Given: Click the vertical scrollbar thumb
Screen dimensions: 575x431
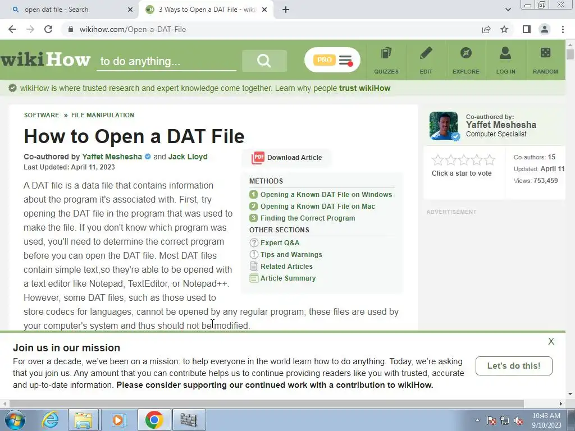Looking at the screenshot, I should pyautogui.click(x=570, y=54).
